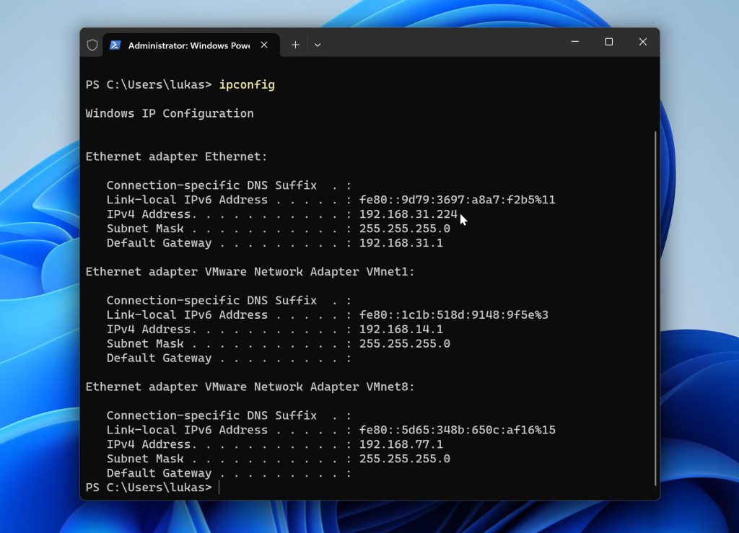Select the link-local IPv6 address of Ethernet
The height and width of the screenshot is (533, 739).
click(456, 200)
